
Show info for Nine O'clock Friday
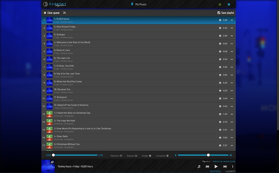click(220, 28)
